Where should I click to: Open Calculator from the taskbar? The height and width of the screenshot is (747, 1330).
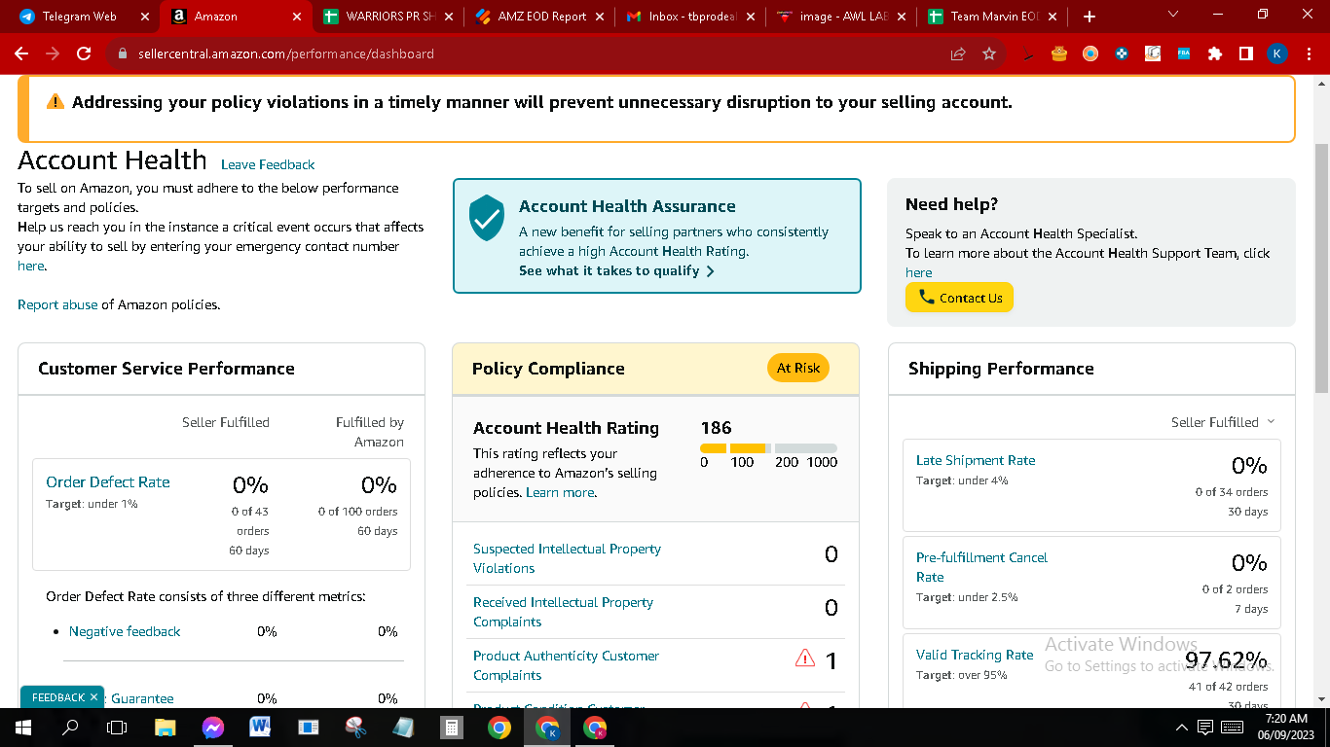451,728
